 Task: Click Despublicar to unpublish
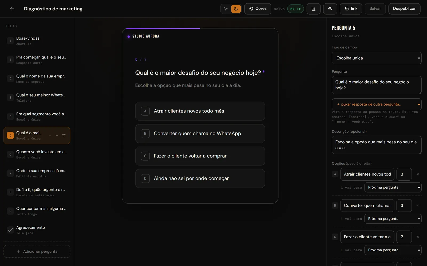(x=404, y=9)
